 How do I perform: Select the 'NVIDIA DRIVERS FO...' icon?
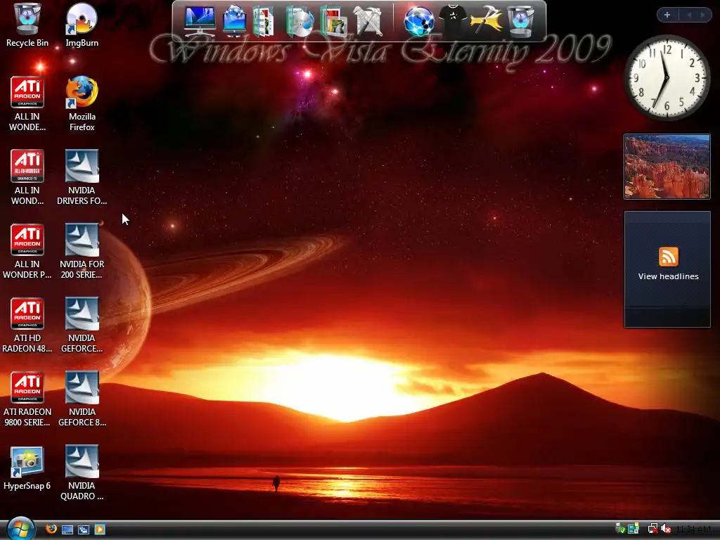click(82, 177)
